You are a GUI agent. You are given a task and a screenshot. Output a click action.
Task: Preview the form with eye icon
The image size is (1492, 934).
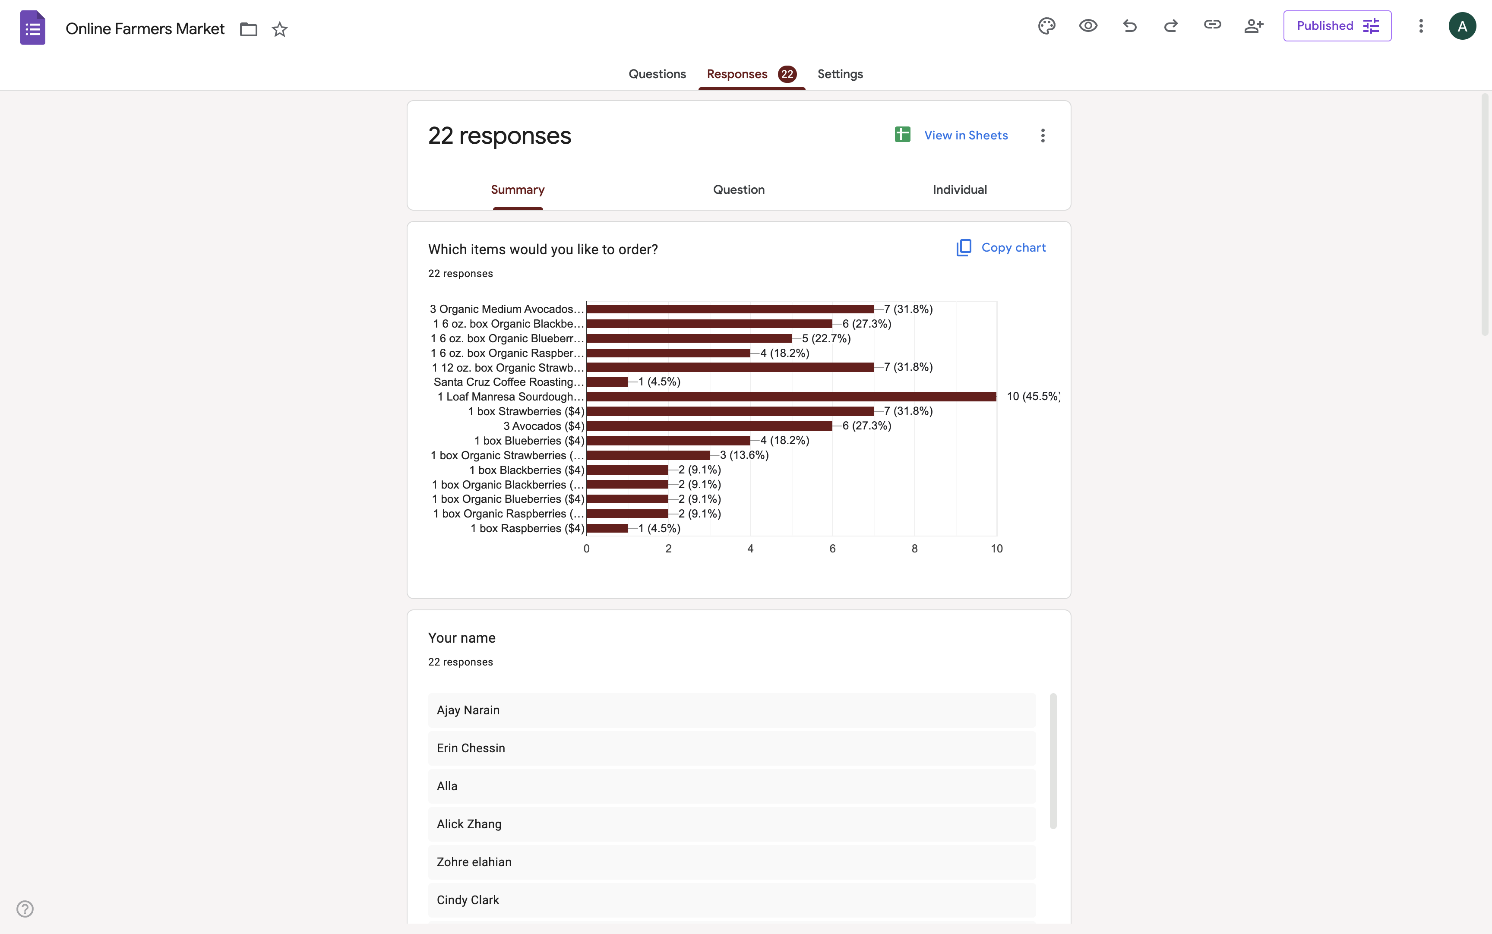click(1088, 26)
